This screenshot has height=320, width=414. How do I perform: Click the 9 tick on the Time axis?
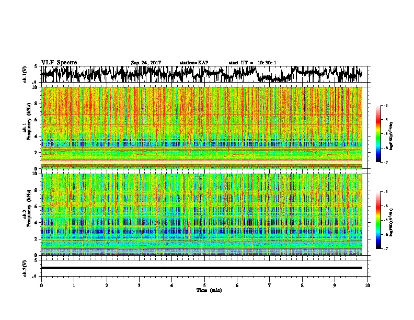[x=335, y=285]
